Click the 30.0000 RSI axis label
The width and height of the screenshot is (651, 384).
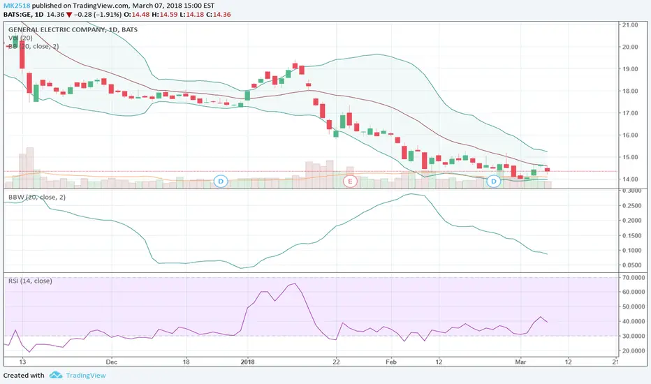pos(633,336)
